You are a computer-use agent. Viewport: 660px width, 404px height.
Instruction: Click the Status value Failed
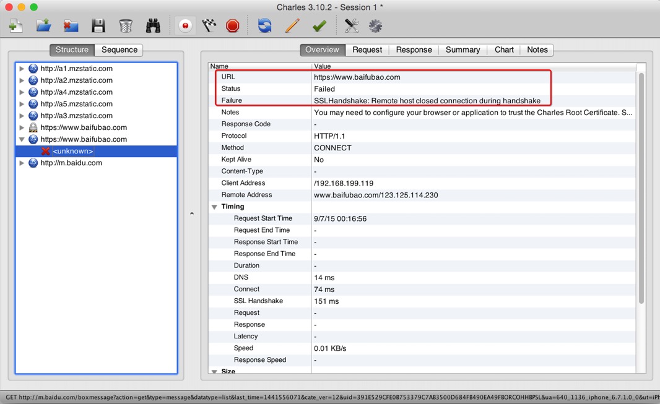tap(324, 88)
